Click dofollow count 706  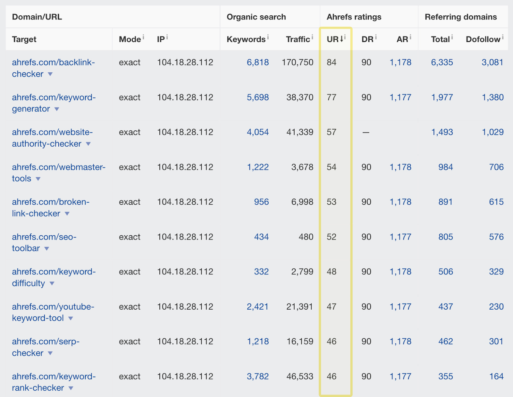(496, 167)
